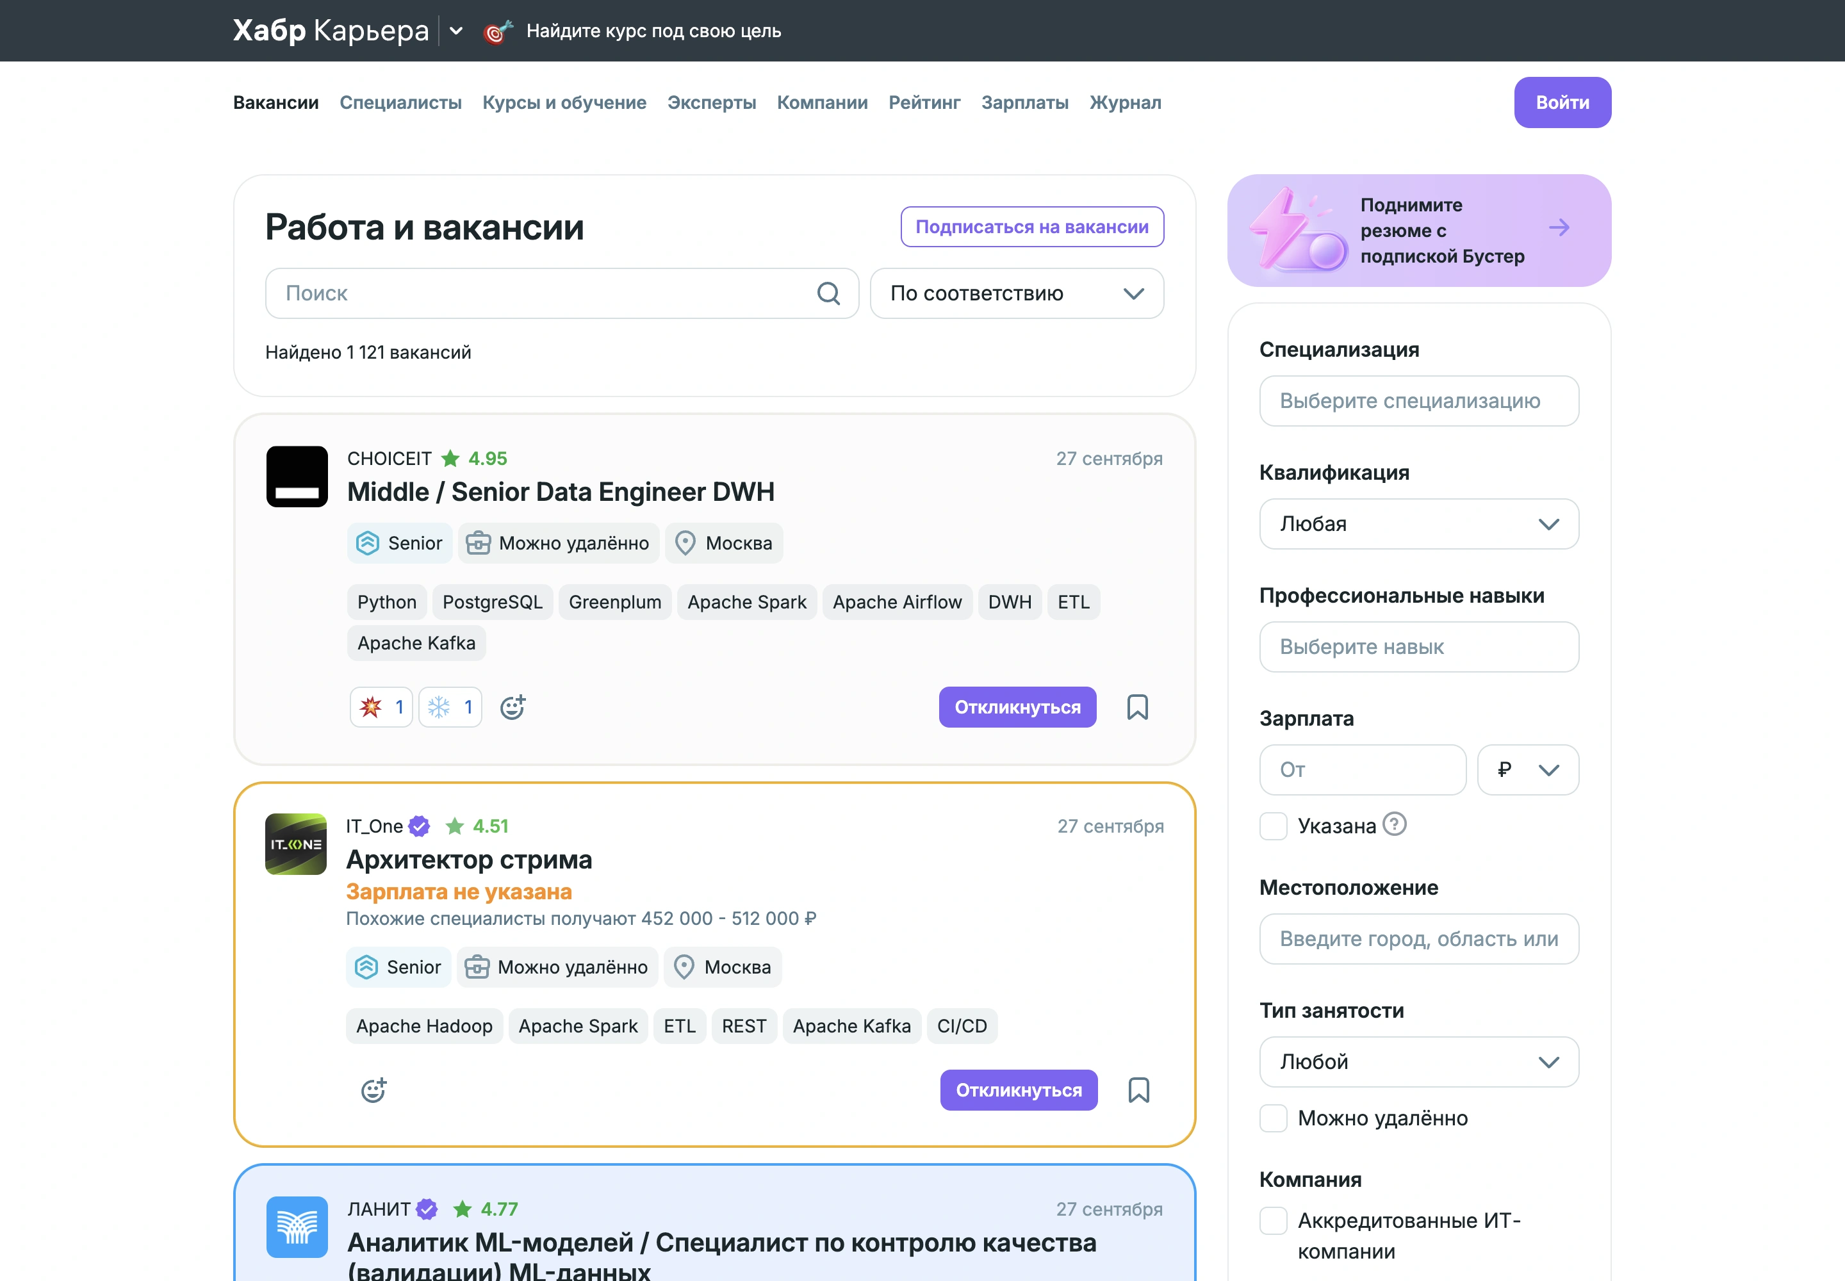Screen dimensions: 1845x1281
Task: Click the Senior level tag on CHOICEIT vacancy
Action: click(400, 543)
